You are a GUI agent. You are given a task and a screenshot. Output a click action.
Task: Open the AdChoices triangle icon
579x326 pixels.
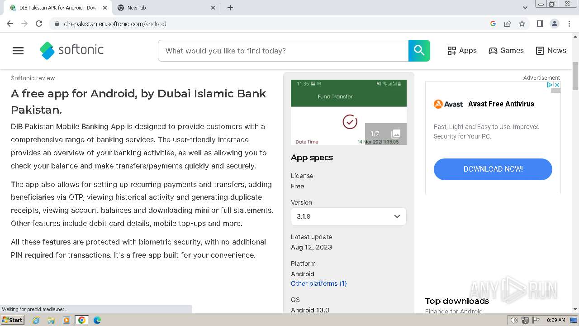point(550,85)
